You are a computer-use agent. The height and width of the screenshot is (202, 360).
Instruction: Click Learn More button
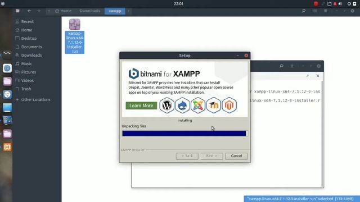pos(141,105)
